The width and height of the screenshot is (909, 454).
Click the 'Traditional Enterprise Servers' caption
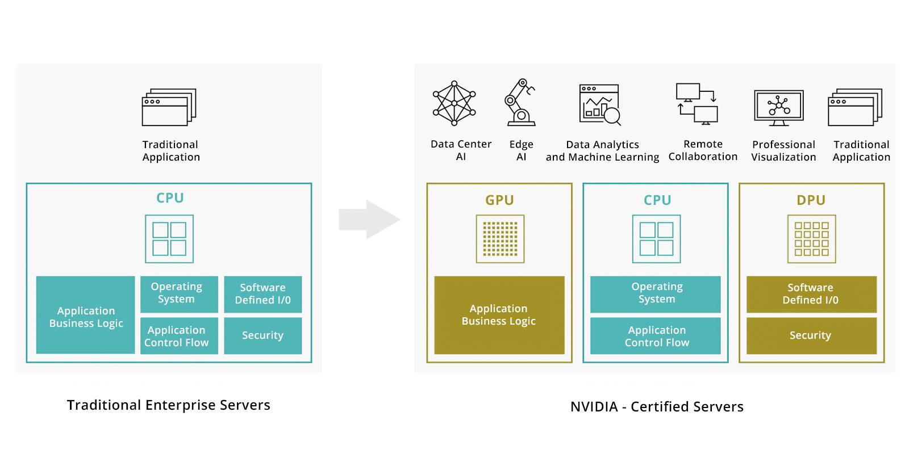point(169,405)
